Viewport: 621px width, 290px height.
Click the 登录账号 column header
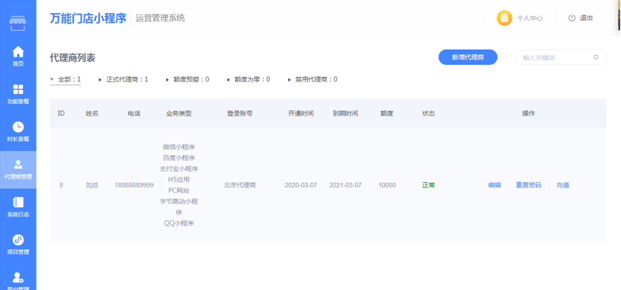[x=240, y=113]
